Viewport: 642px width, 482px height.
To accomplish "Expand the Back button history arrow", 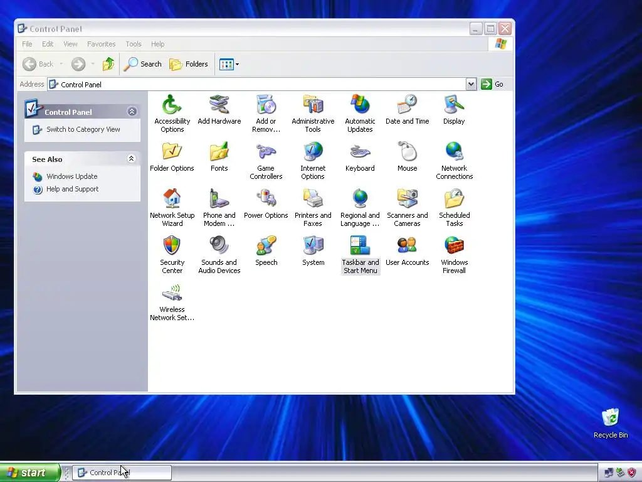I will pyautogui.click(x=61, y=64).
